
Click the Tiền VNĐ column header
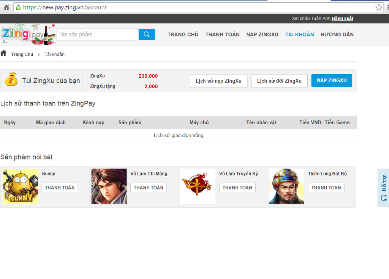pos(310,122)
